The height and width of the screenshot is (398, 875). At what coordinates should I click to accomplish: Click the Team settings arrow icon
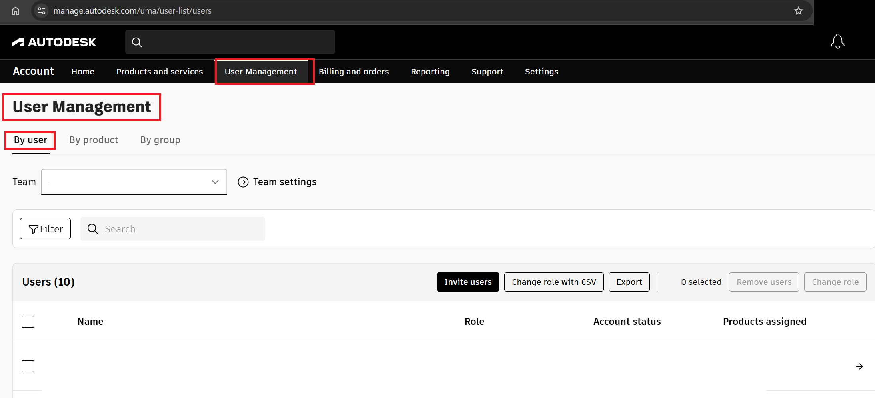pos(243,182)
